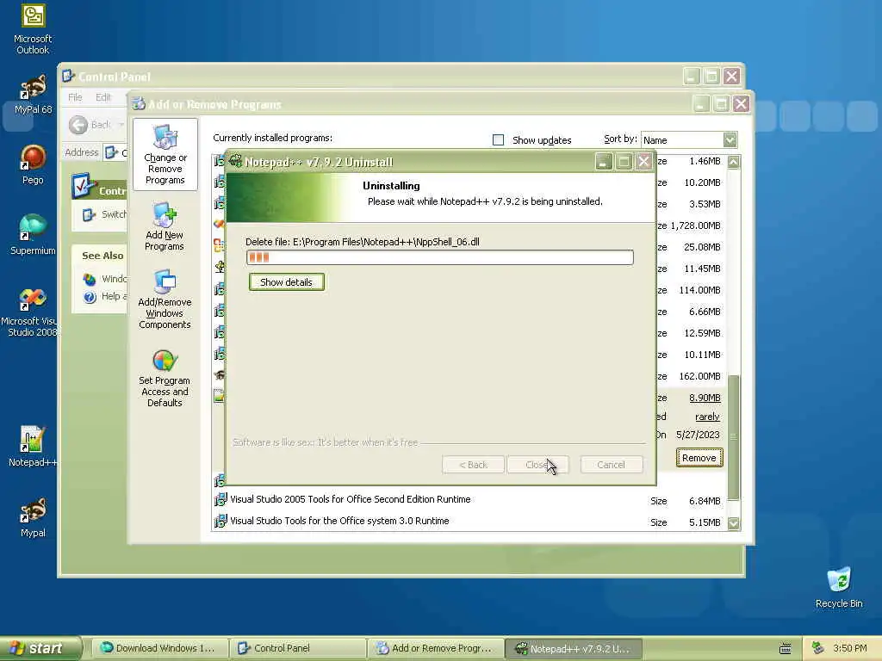Click the rarely used link

point(707,417)
